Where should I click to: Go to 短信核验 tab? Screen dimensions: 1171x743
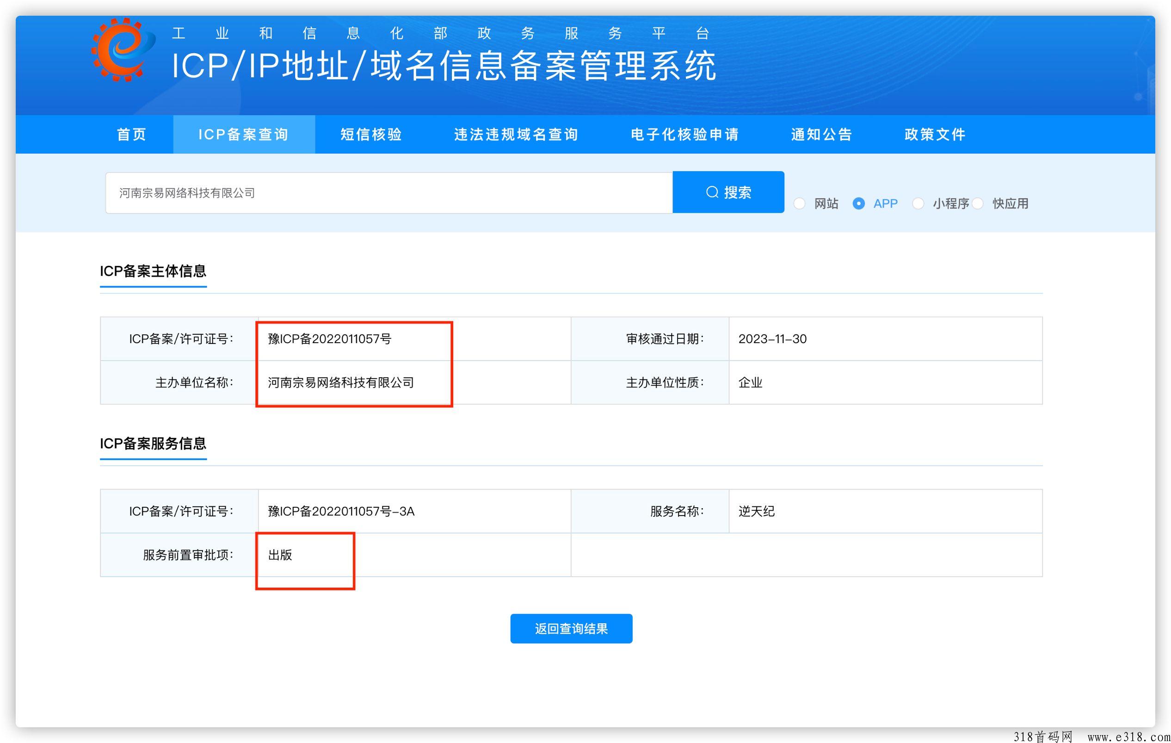click(371, 134)
